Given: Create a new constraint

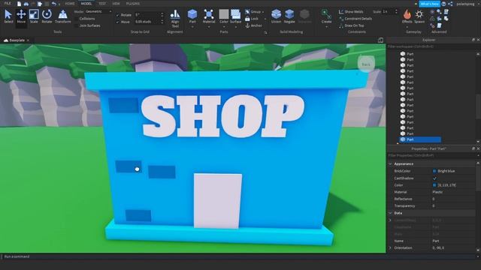Looking at the screenshot, I should click(x=326, y=16).
